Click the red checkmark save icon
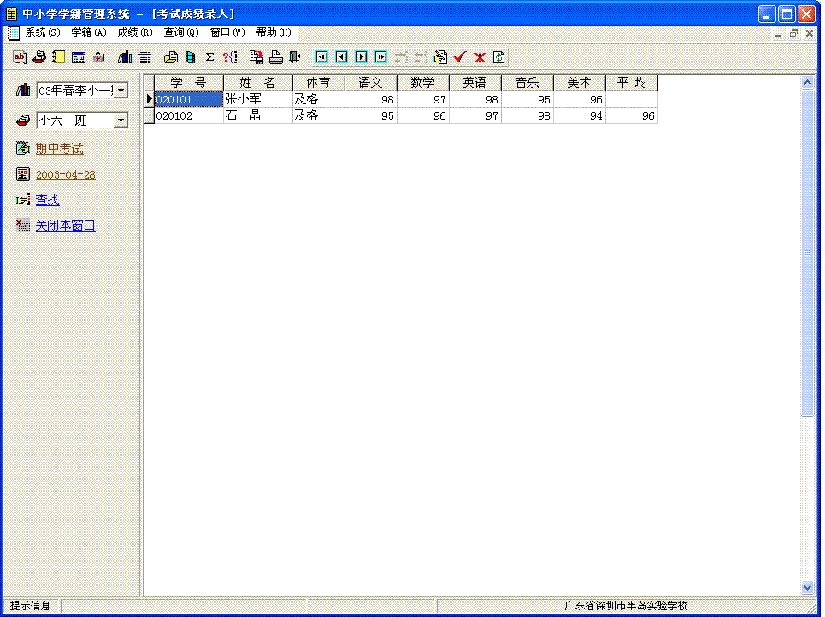 pos(459,57)
